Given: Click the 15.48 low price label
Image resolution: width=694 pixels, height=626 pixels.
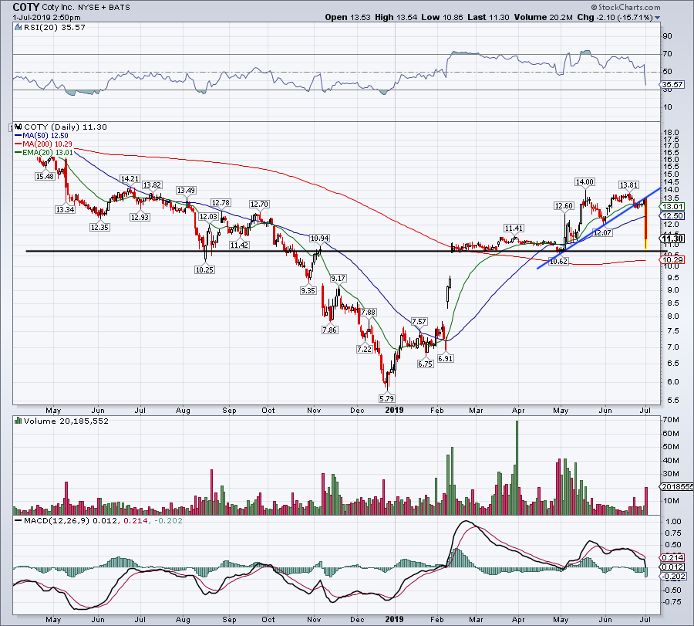Looking at the screenshot, I should tap(45, 176).
